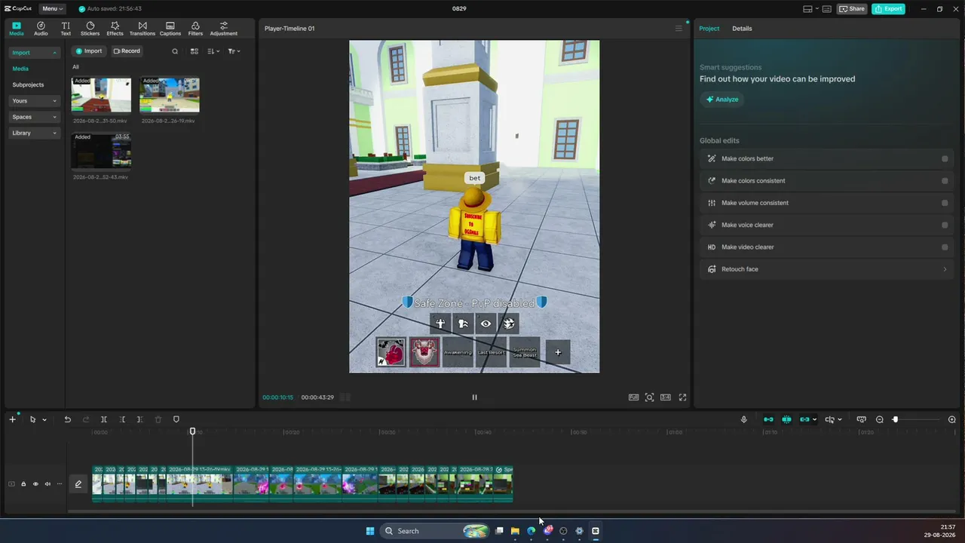
Task: Open the Captions panel
Action: point(170,29)
